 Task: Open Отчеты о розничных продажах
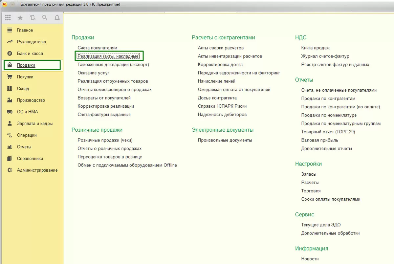pyautogui.click(x=110, y=148)
